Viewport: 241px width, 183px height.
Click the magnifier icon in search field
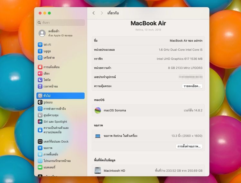(39, 22)
